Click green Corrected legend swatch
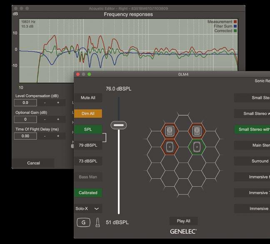 point(235,31)
